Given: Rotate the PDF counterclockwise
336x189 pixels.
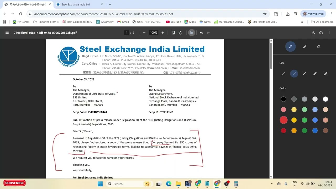Looking at the screenshot, I should (180, 33).
